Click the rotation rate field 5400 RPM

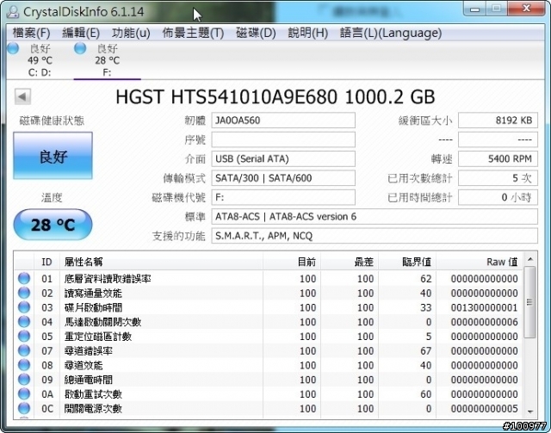pyautogui.click(x=498, y=159)
